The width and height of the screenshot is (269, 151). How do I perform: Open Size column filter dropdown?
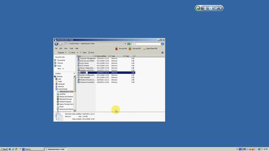pos(134,56)
